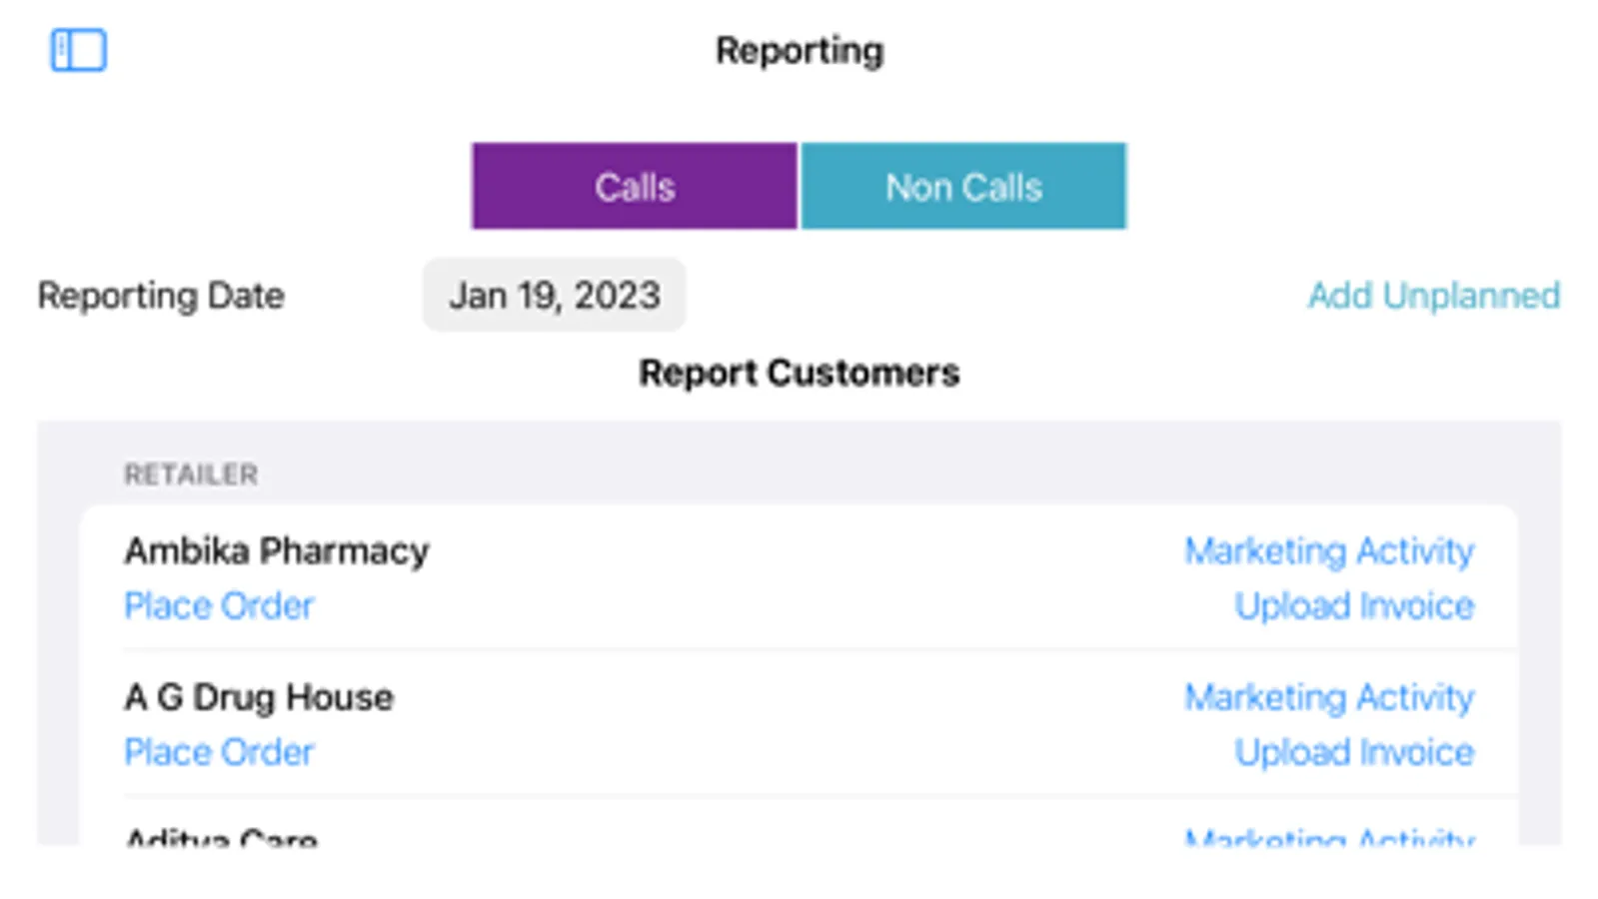Place Order for Ambika Pharmacy
1598x899 pixels.
tap(219, 605)
